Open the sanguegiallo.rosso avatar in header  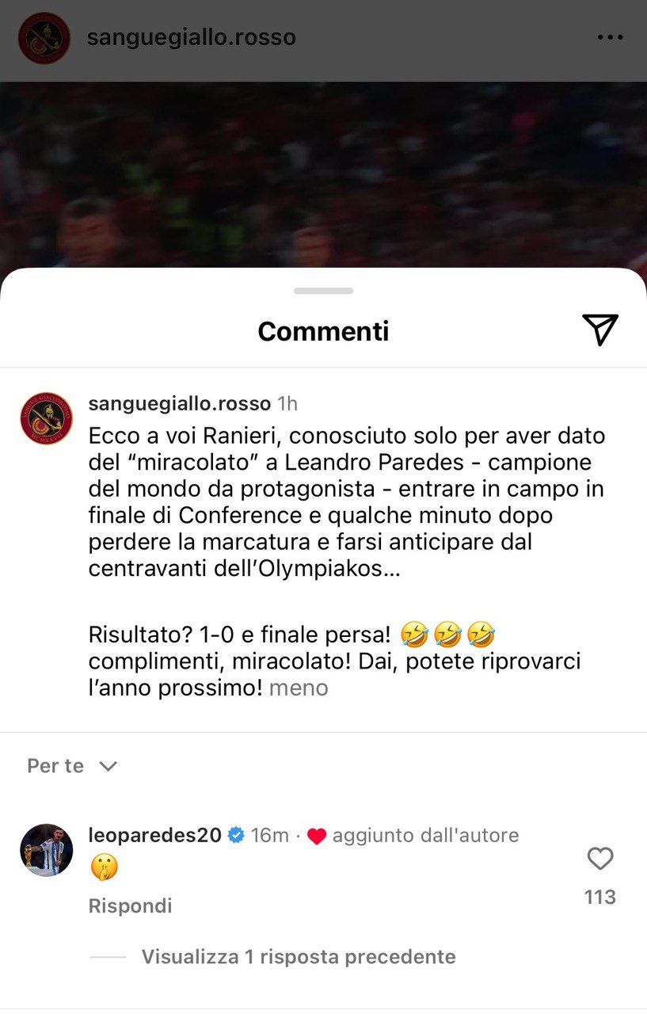coord(44,37)
